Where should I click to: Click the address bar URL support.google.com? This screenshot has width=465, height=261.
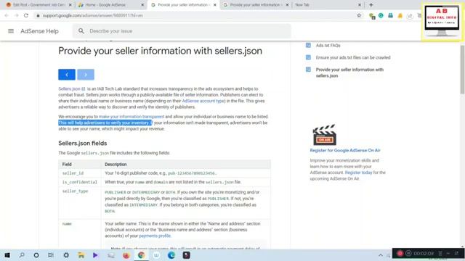coord(92,15)
